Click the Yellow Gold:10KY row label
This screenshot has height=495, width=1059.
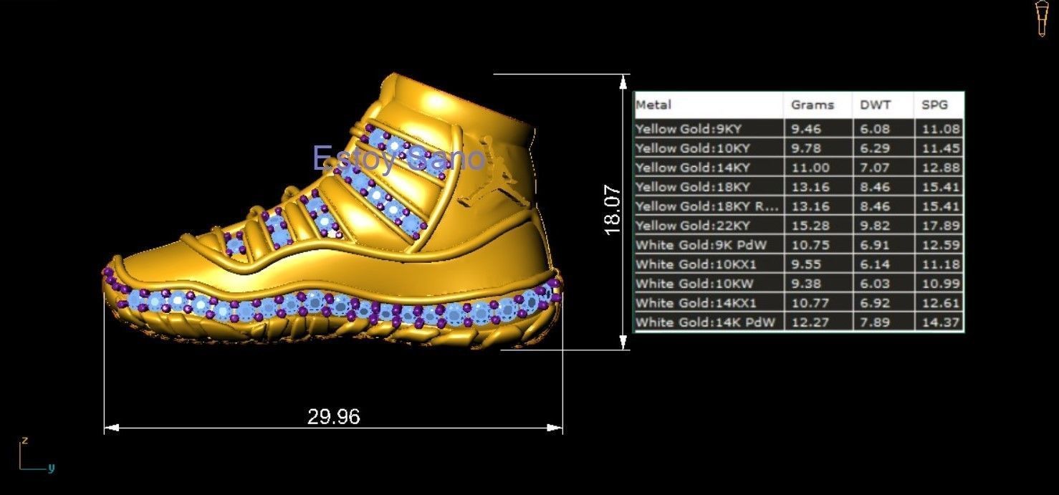pos(692,148)
